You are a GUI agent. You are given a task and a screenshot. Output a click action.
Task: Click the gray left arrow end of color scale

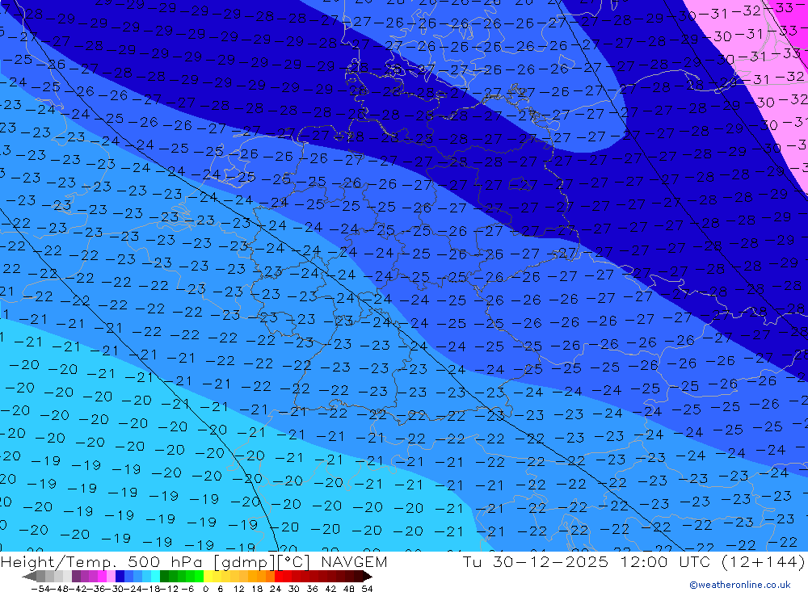coord(29,576)
